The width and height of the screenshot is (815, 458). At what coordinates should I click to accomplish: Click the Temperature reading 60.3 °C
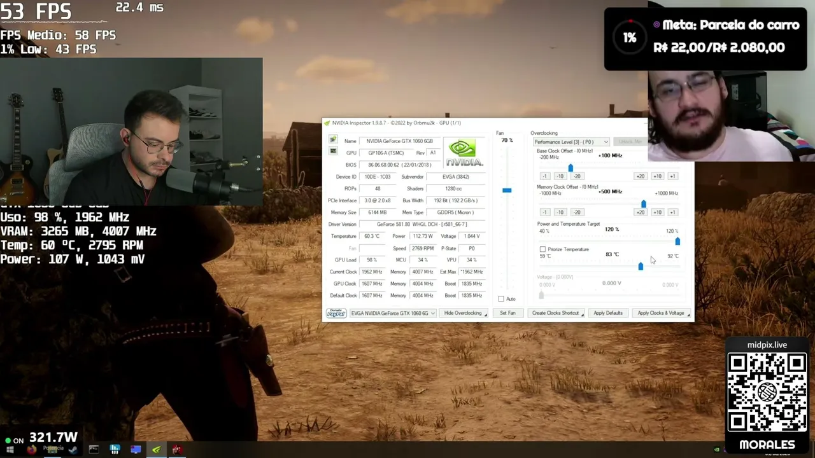pos(371,236)
